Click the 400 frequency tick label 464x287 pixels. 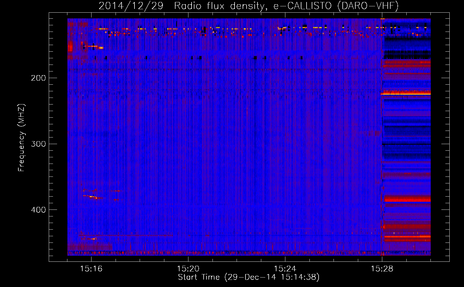(38, 210)
